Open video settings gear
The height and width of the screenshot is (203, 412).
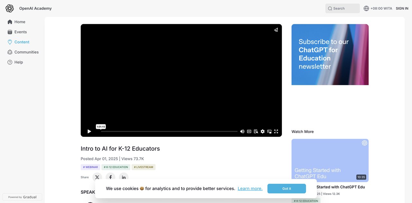click(263, 131)
